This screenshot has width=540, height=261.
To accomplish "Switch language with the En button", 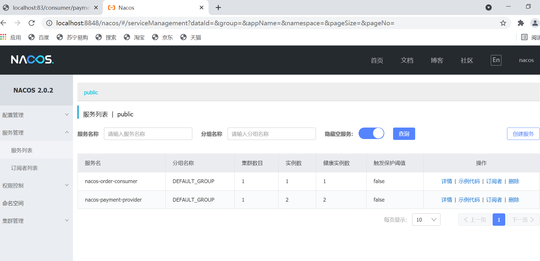I will [496, 60].
